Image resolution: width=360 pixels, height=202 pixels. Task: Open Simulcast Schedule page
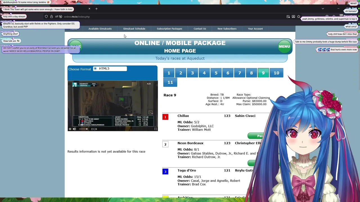coord(134,29)
